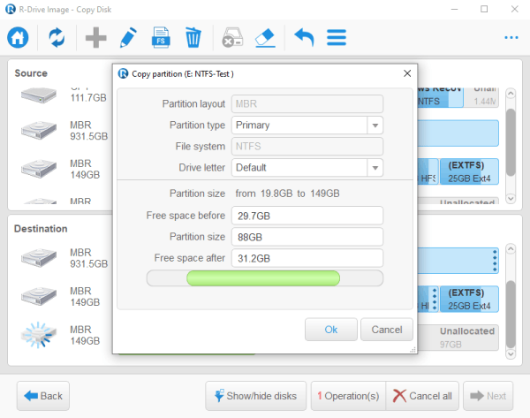The image size is (530, 418).
Task: Click the disabled File system NTFS field
Action: pyautogui.click(x=307, y=146)
